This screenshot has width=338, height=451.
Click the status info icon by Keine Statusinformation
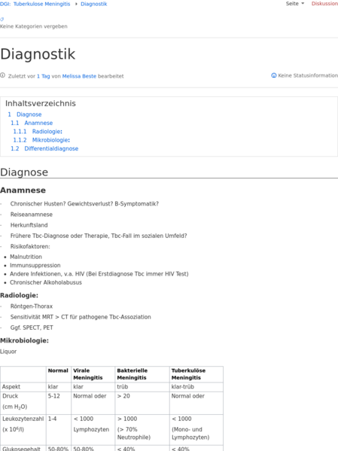click(274, 75)
